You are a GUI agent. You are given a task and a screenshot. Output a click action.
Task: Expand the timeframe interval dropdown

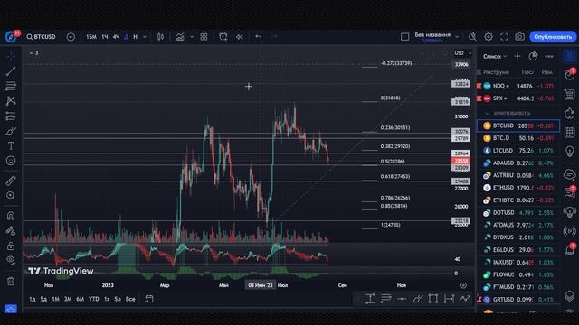tap(145, 37)
